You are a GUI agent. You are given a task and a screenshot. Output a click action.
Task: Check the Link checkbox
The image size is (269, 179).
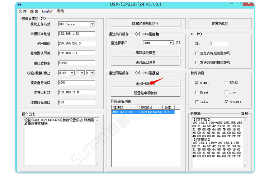(x=226, y=92)
